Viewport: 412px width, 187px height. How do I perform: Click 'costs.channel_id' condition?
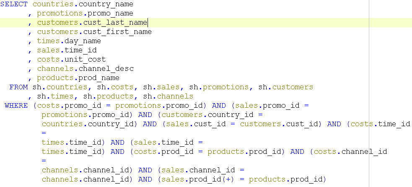350,152
